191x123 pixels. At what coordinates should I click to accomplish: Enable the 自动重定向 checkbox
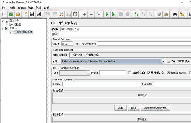click(x=129, y=73)
